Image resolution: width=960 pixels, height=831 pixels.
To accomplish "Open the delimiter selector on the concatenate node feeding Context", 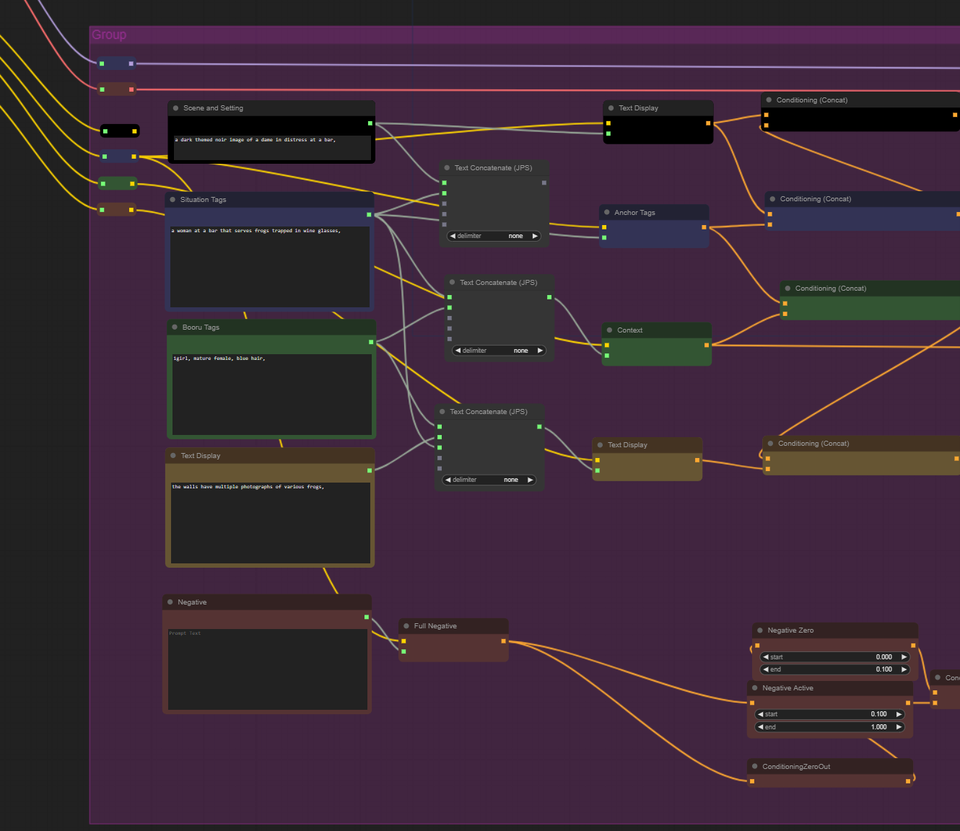I will 499,351.
